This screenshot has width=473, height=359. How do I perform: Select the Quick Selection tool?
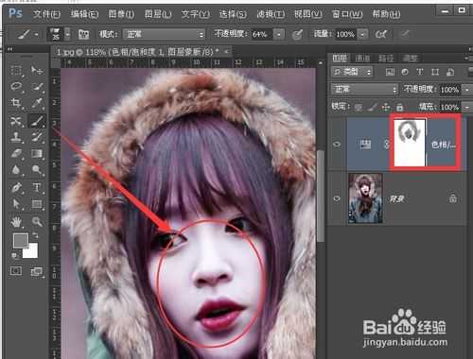37,86
